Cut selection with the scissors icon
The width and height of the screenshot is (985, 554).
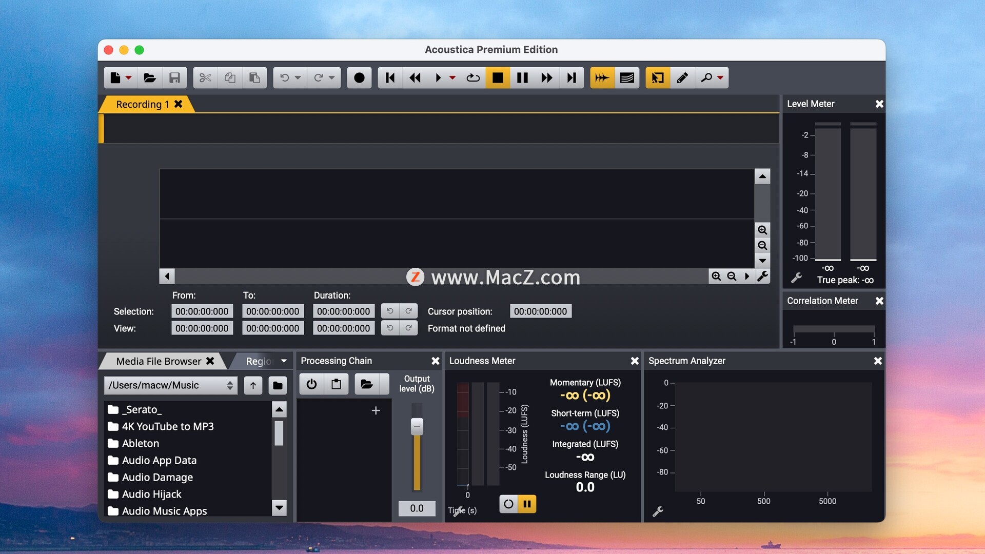pyautogui.click(x=205, y=78)
